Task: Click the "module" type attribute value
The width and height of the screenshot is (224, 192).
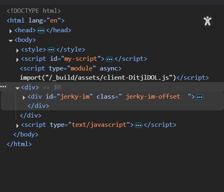Action: point(81,68)
